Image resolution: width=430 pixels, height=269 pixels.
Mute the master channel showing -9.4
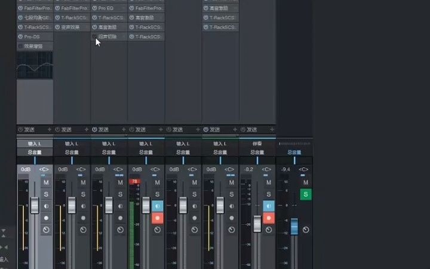pos(306,182)
